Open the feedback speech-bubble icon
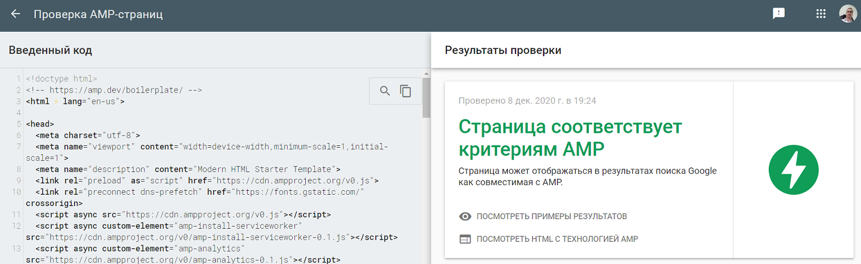861x264 pixels. (778, 14)
